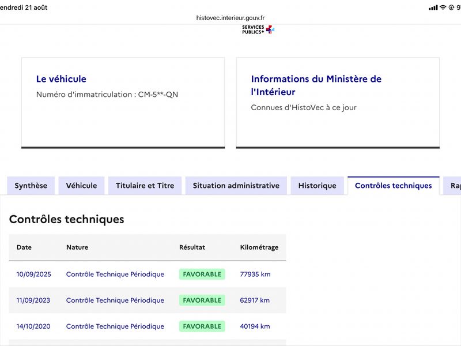Tap the Wi-Fi status icon
The image size is (461, 346).
(x=443, y=7)
